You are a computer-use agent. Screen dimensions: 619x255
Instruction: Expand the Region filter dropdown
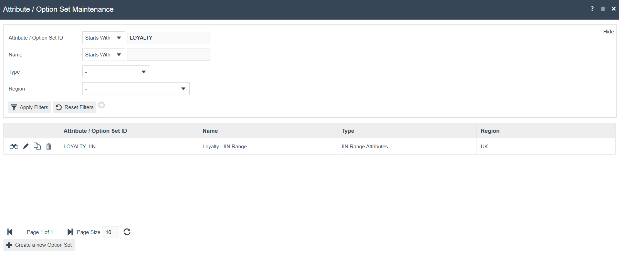click(136, 89)
